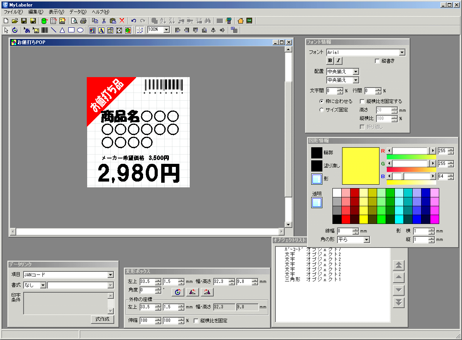Image resolution: width=462 pixels, height=340 pixels.
Task: Click the undo arrow icon
Action: pos(134,21)
